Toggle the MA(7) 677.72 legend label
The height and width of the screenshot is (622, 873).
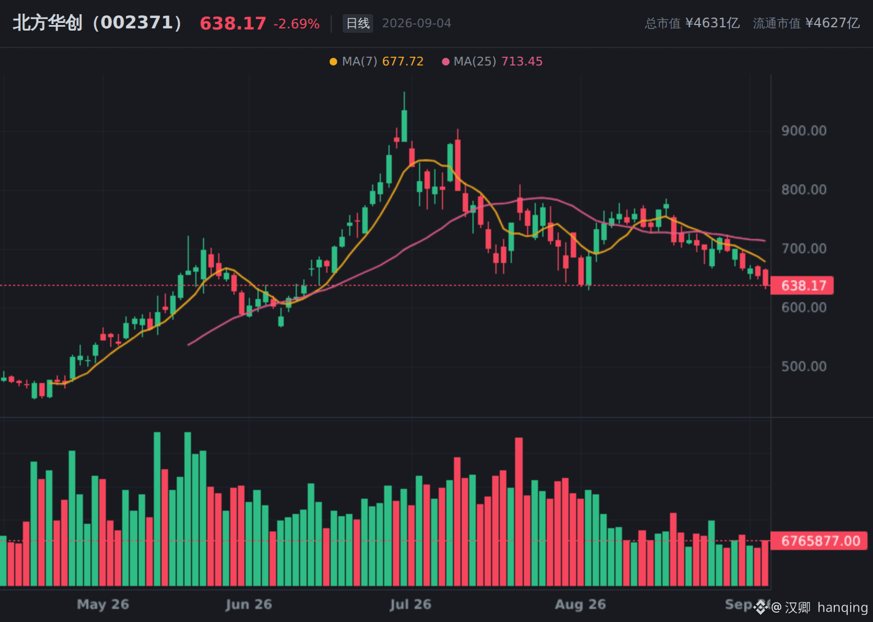coord(382,62)
